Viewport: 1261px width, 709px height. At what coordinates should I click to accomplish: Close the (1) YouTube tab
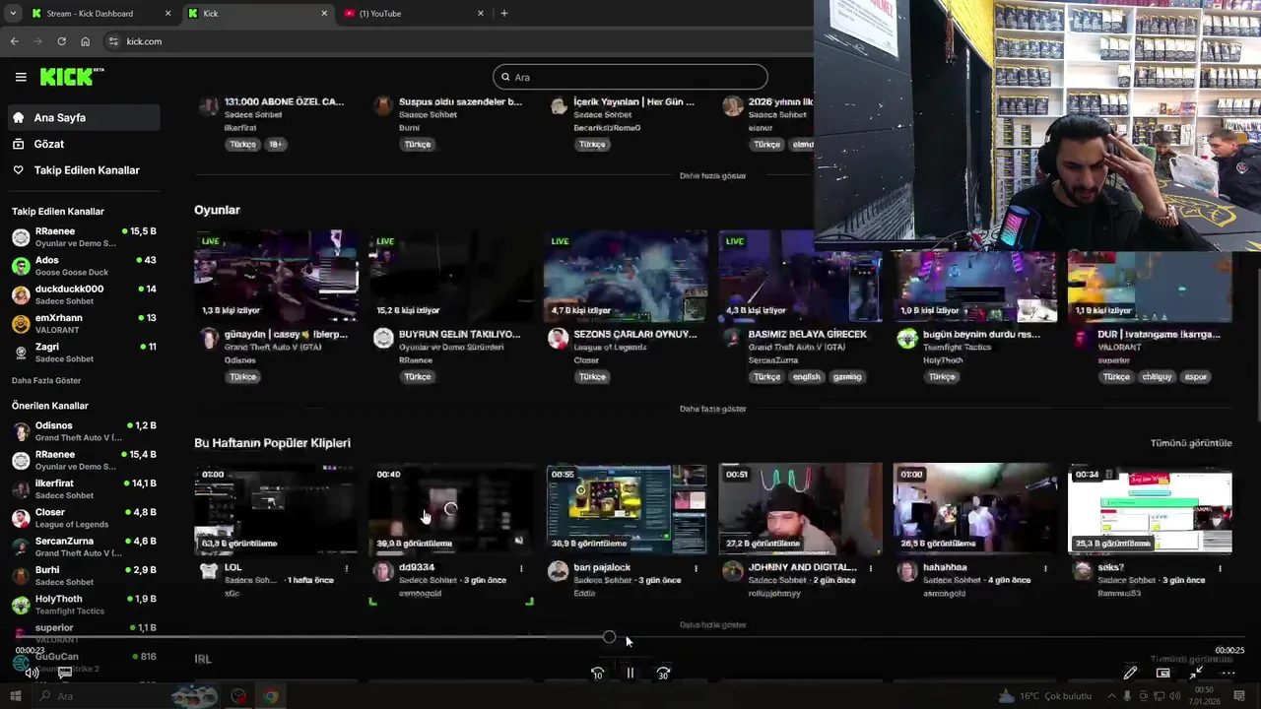tap(481, 14)
